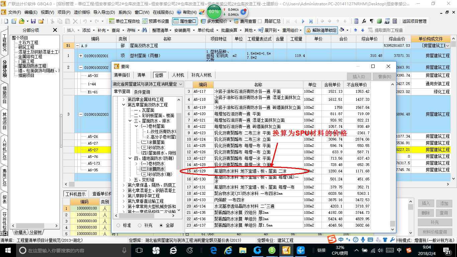Click the Windows Start button
457x257 pixels.
pos(7,250)
